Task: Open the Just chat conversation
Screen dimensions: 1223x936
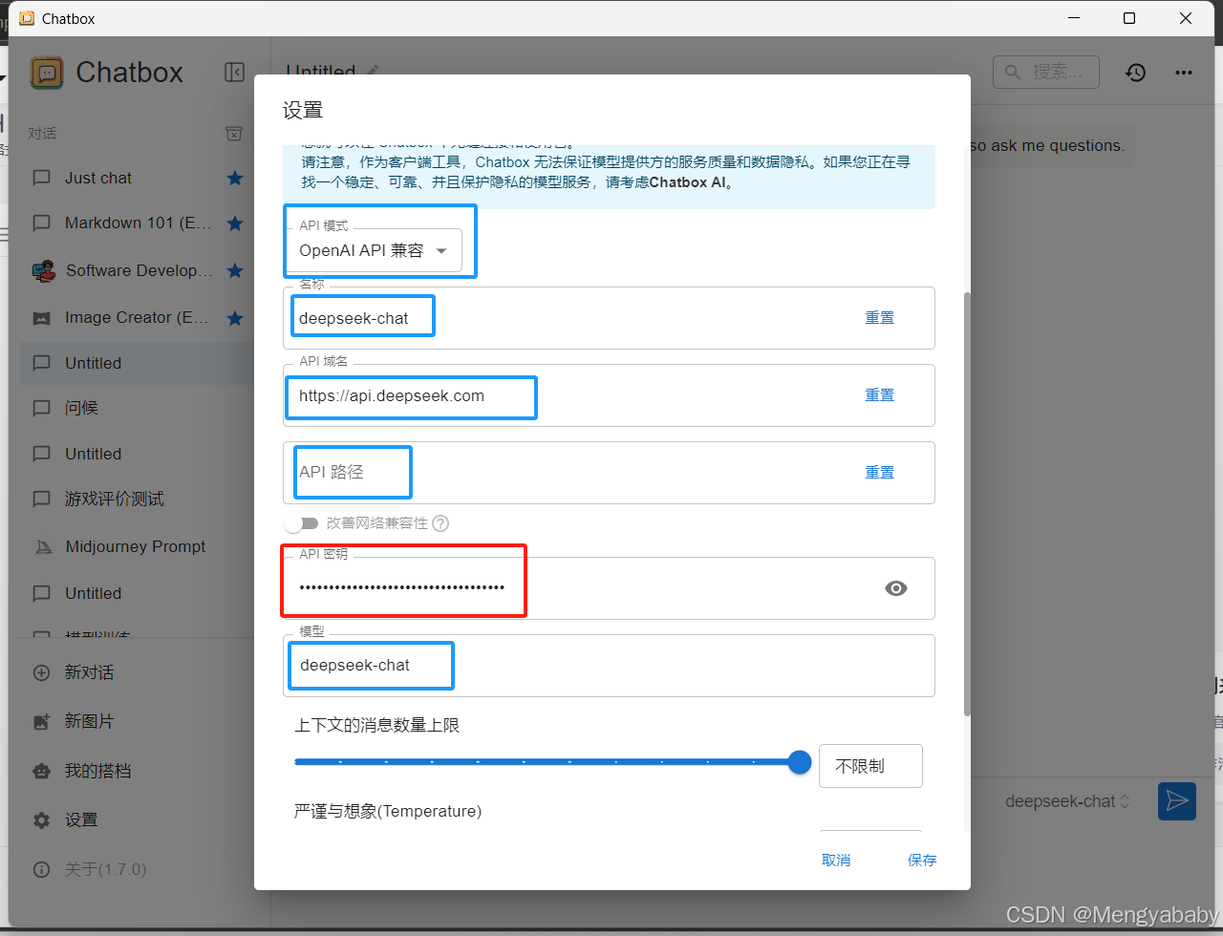Action: coord(139,178)
